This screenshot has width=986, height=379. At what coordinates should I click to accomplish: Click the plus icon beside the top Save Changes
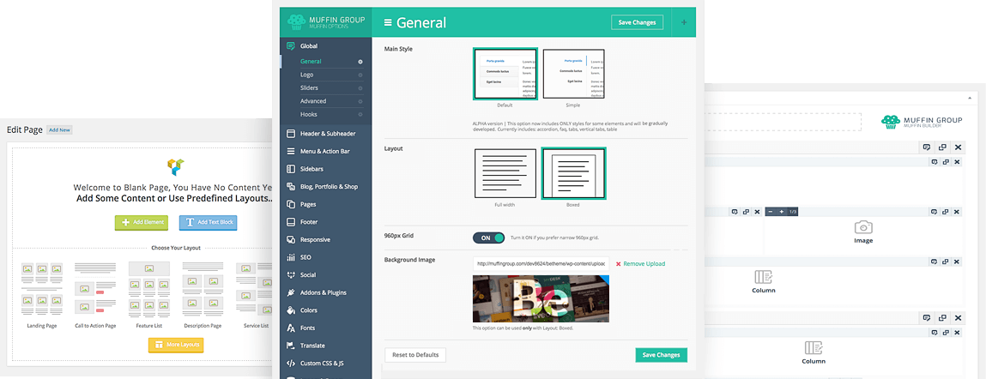click(683, 22)
